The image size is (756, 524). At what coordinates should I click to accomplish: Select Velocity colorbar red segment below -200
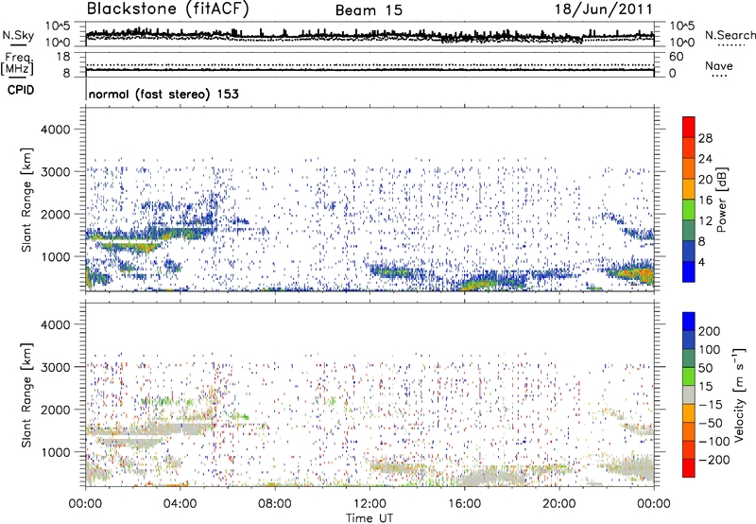pos(689,468)
